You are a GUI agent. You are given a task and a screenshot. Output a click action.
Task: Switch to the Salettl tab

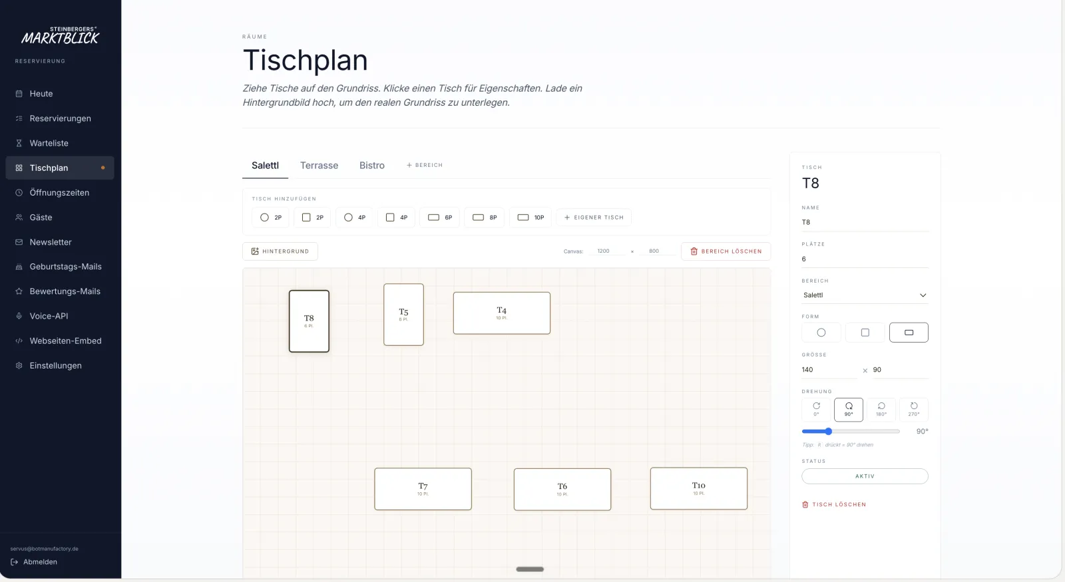coord(265,166)
